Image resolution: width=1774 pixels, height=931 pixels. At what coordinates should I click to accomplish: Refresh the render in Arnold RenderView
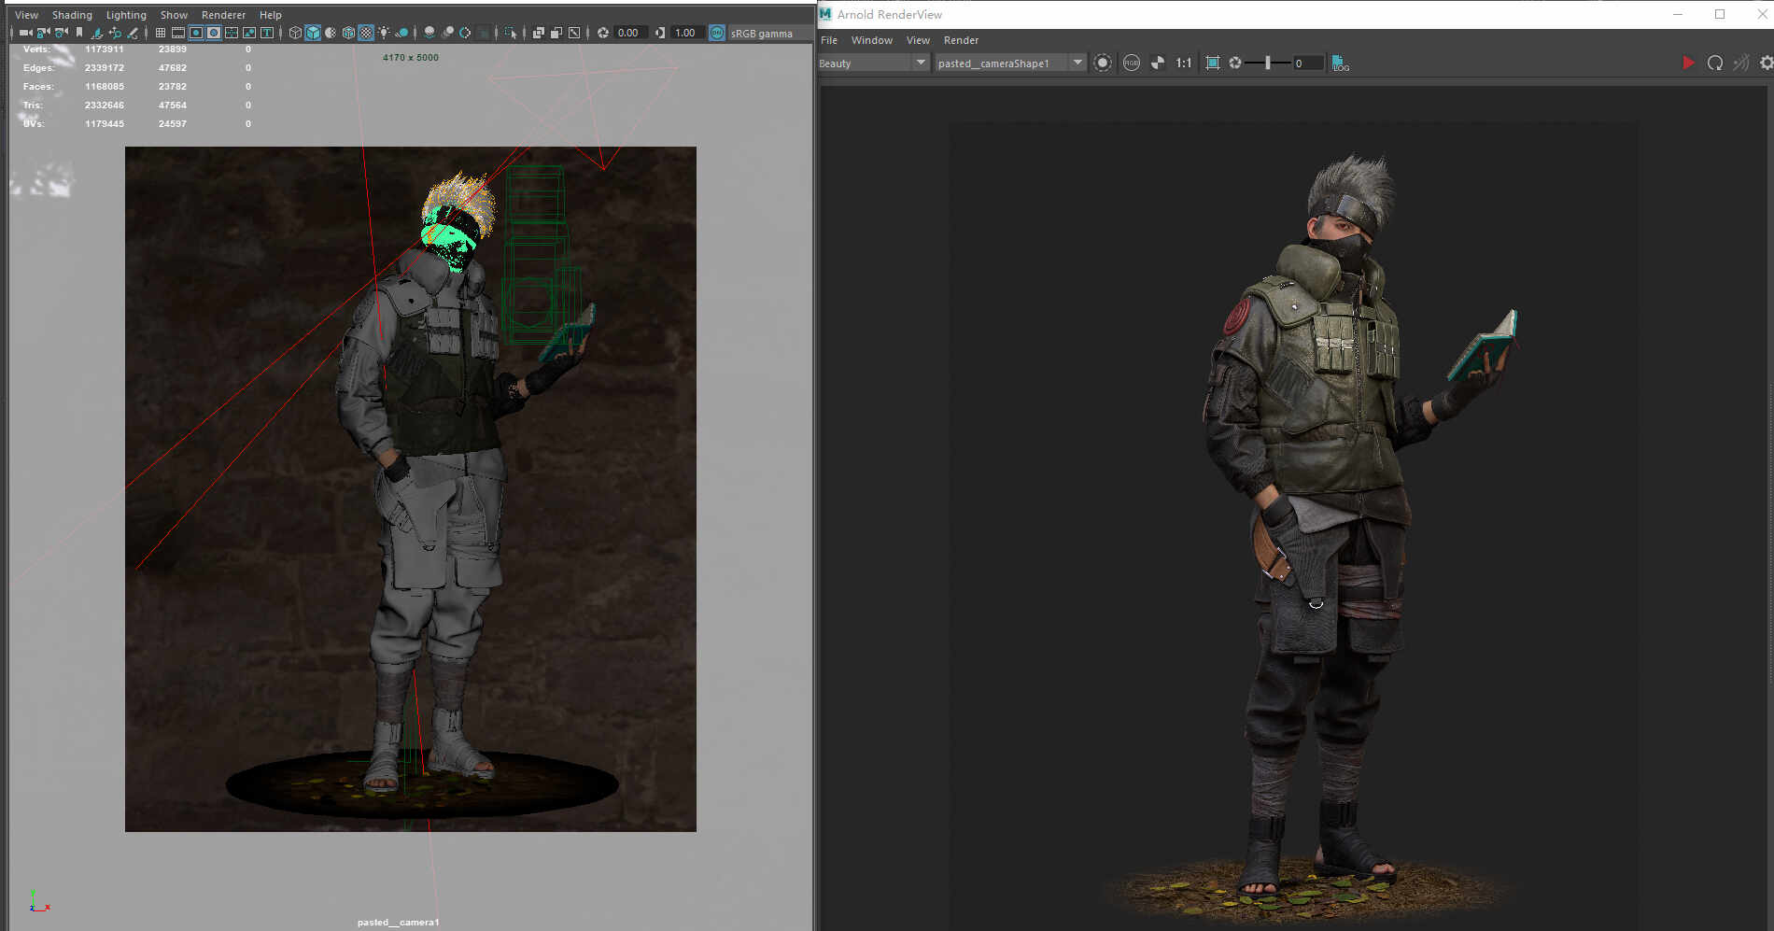coord(1715,63)
